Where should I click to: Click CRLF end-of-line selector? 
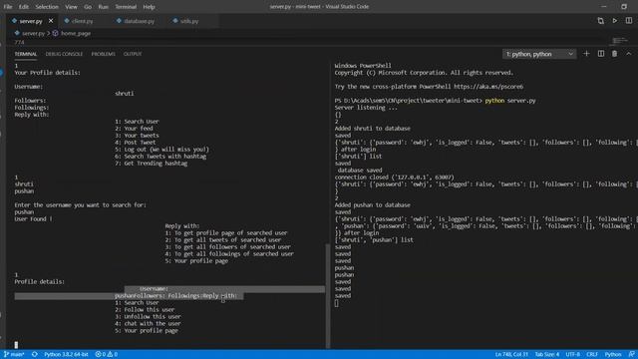[592, 354]
